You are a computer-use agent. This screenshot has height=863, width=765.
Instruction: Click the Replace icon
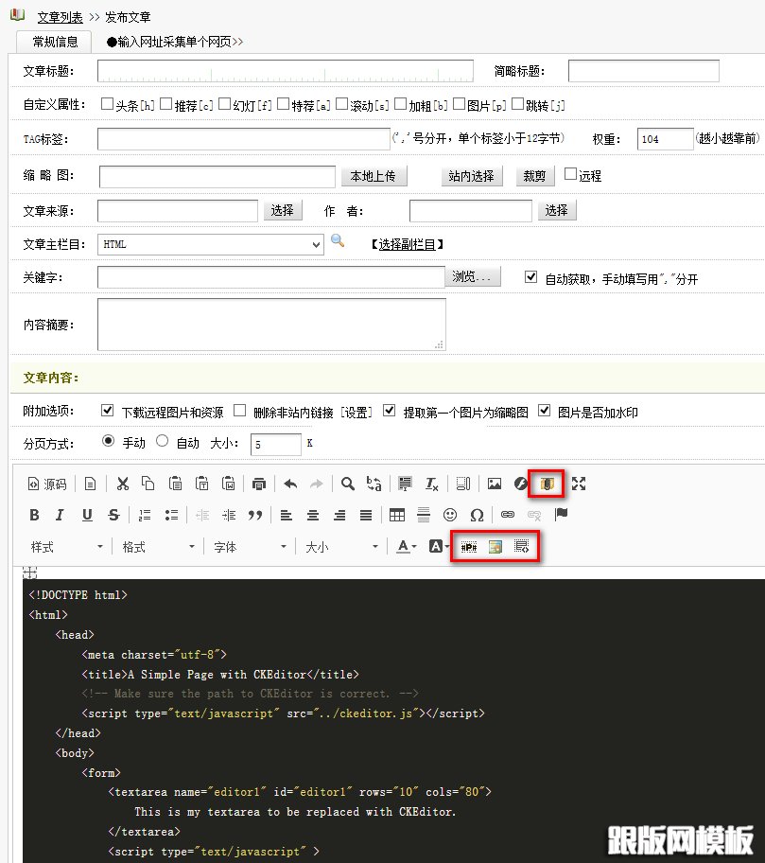click(x=374, y=484)
